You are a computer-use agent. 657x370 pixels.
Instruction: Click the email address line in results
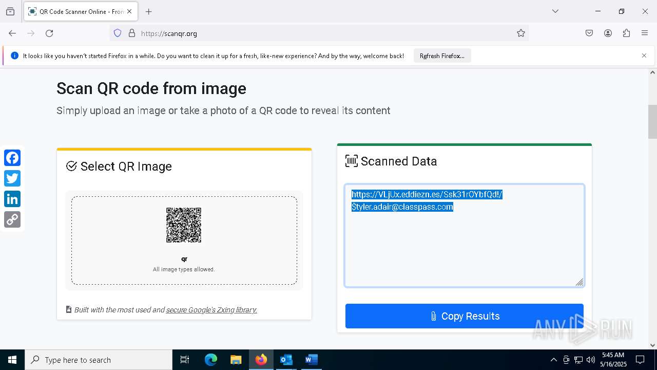pos(402,207)
